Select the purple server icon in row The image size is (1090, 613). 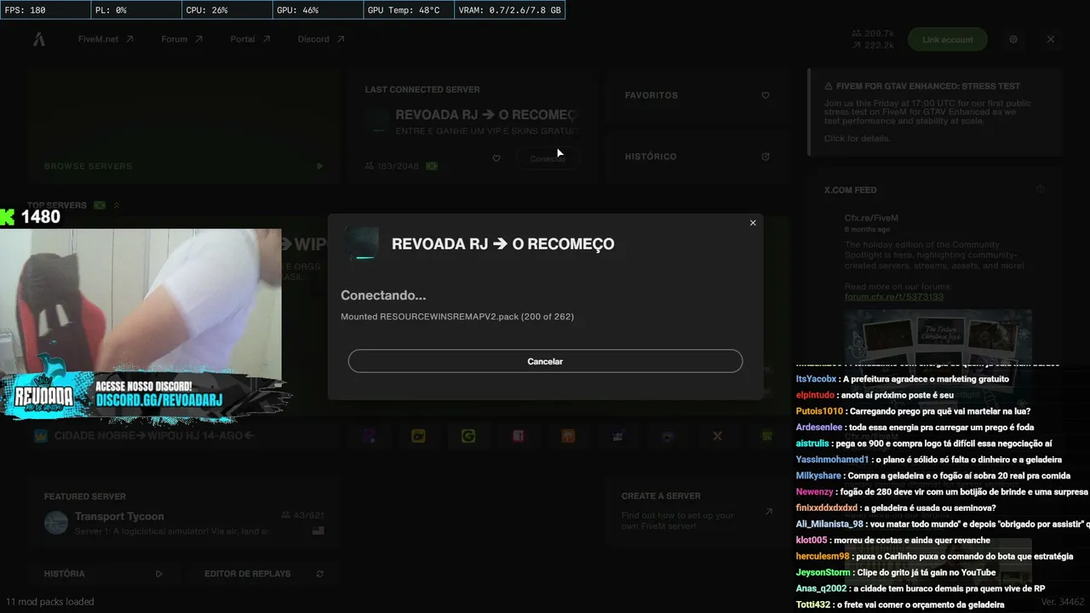369,436
